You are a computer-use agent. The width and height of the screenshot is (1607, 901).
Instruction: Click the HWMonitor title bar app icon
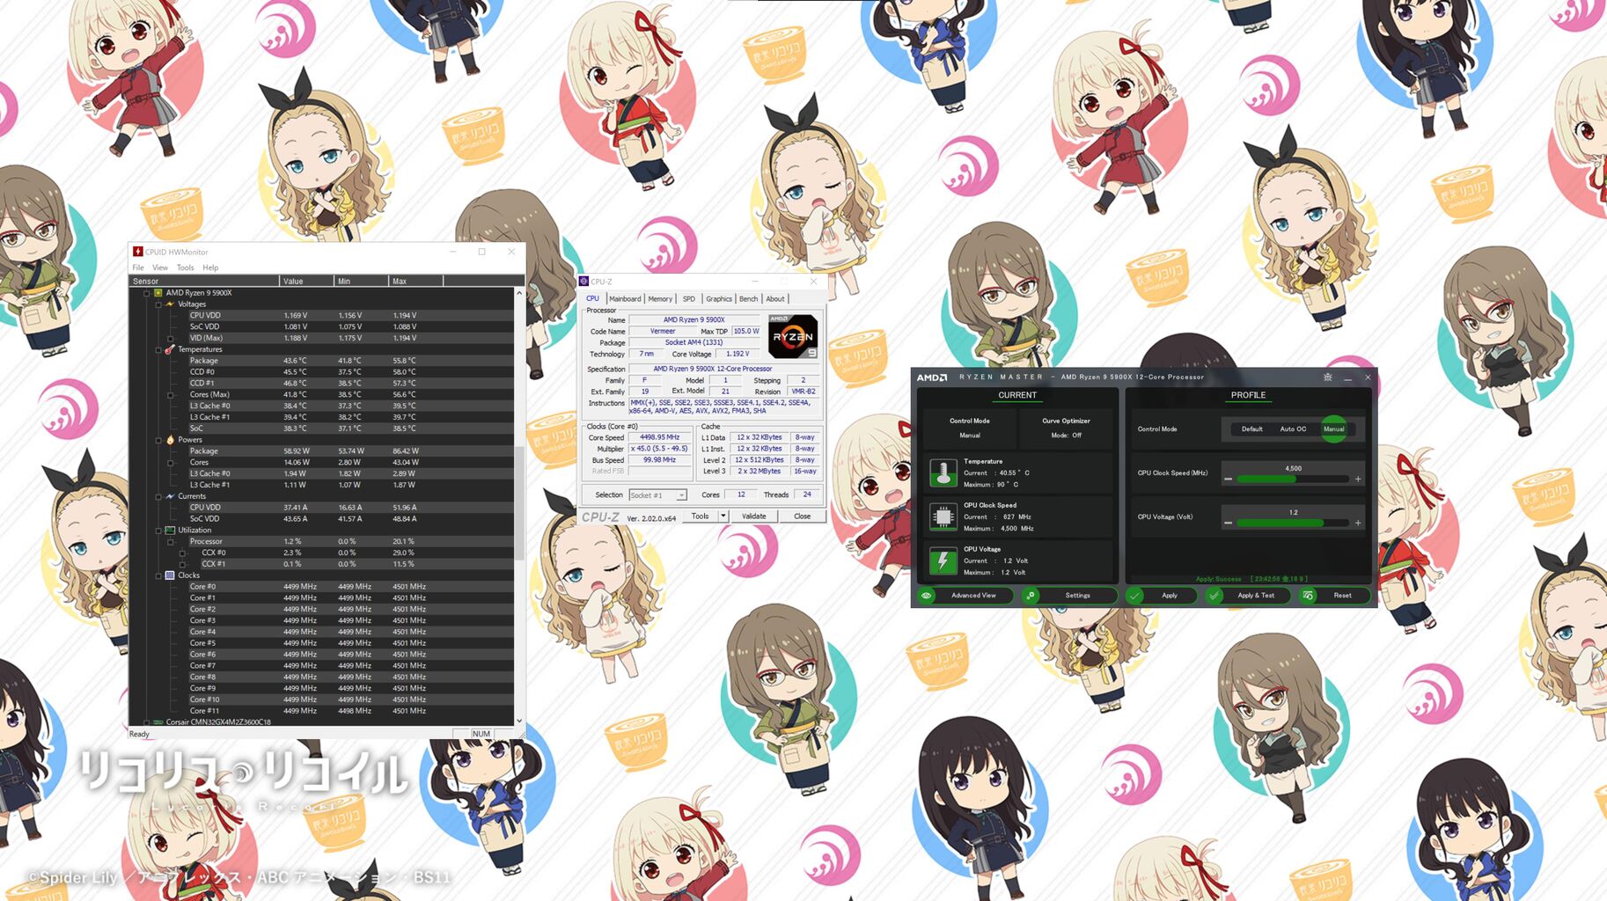point(138,252)
